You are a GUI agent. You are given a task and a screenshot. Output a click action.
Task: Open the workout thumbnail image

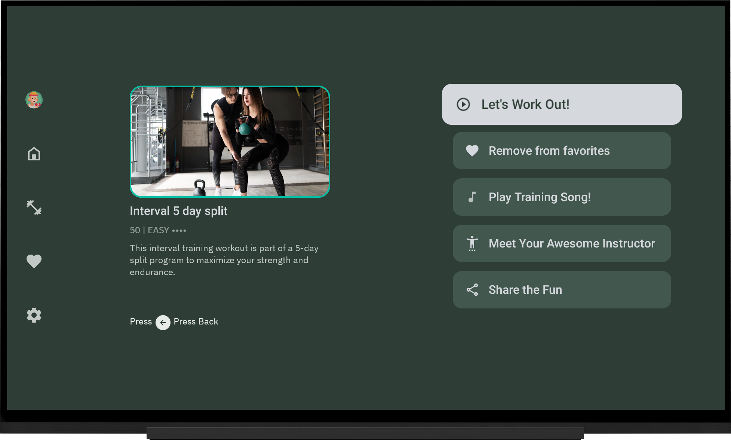pyautogui.click(x=230, y=142)
